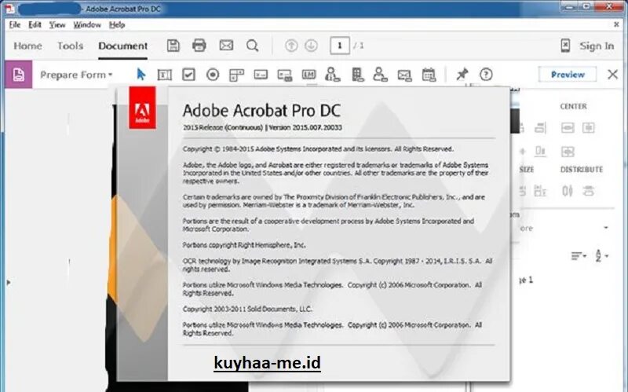Viewport: 628px width, 392px height.
Task: Click the Copyright 2003-2011 Solid Documents line
Action: (x=247, y=309)
